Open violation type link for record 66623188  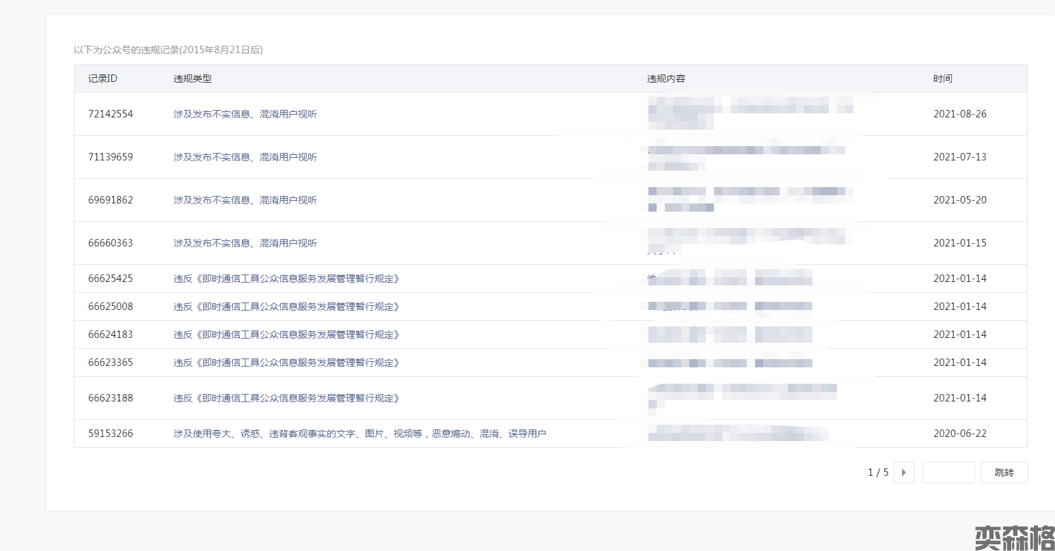(x=286, y=398)
